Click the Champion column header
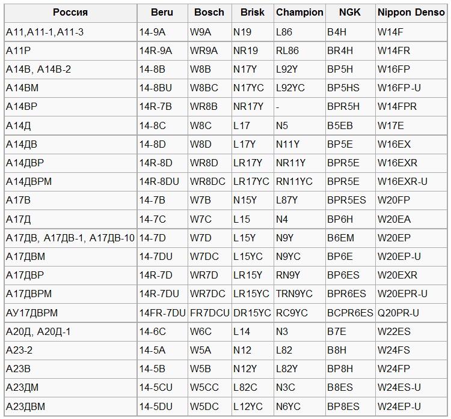The image size is (451, 419). click(x=299, y=13)
